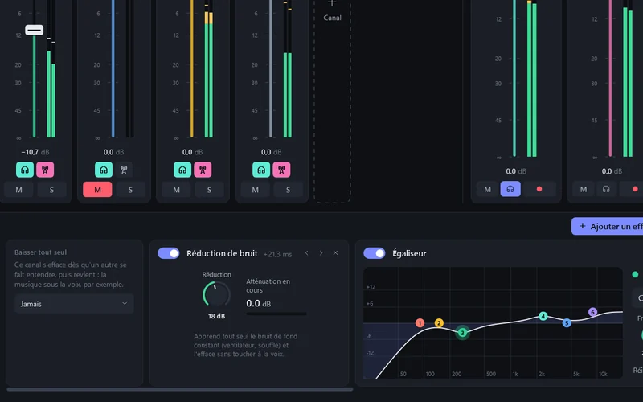Toggle headphone monitoring on the -10,7 dB channel

pos(25,170)
